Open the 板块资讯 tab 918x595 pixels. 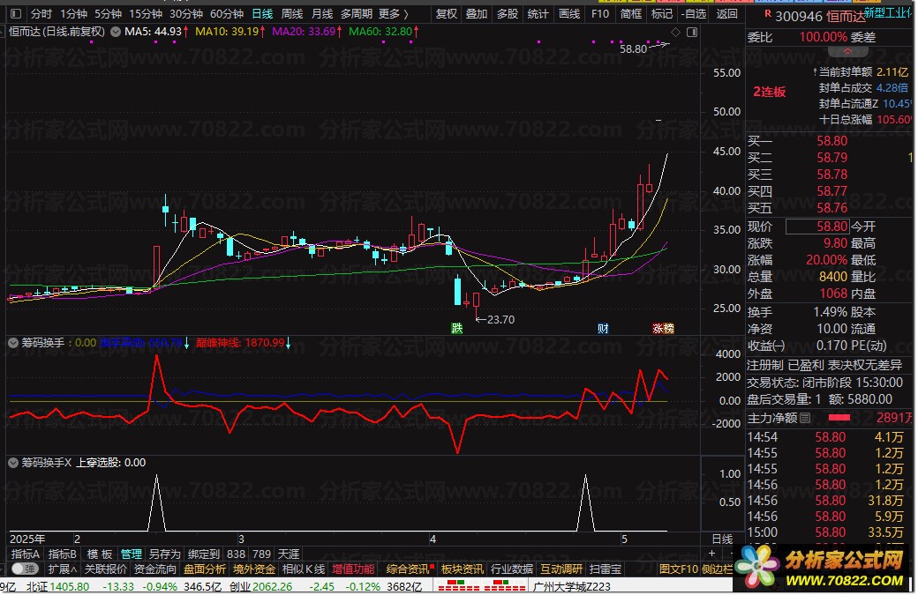click(462, 569)
